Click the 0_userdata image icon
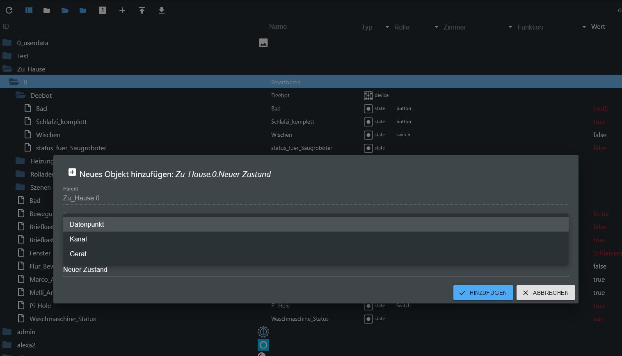This screenshot has width=622, height=356. click(263, 43)
